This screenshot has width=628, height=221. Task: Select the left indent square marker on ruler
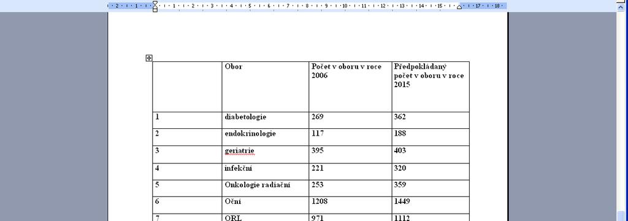pos(155,10)
